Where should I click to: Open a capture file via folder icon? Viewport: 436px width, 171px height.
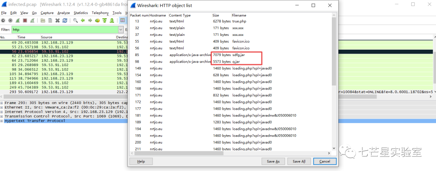point(43,21)
